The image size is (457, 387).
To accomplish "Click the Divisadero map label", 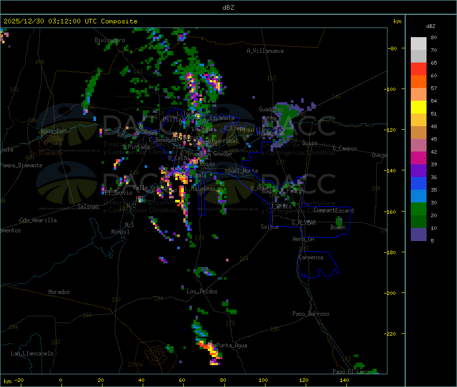I will [x=110, y=40].
